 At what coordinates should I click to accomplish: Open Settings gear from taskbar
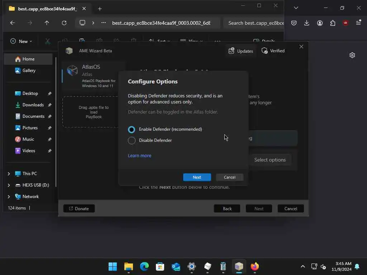tap(191, 266)
